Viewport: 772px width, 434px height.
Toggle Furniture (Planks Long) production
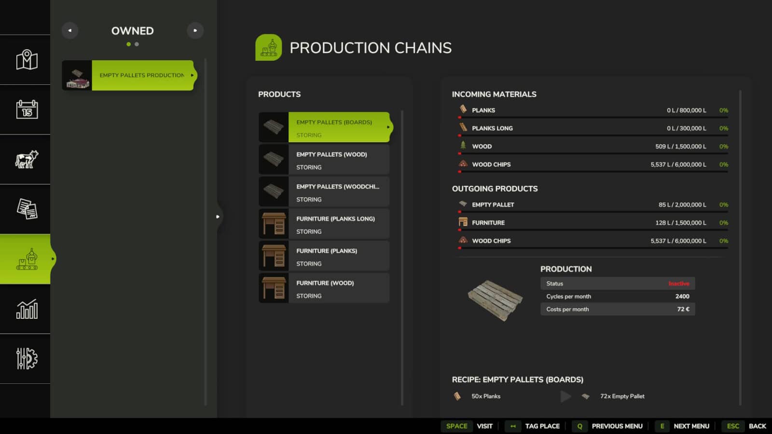pos(338,224)
